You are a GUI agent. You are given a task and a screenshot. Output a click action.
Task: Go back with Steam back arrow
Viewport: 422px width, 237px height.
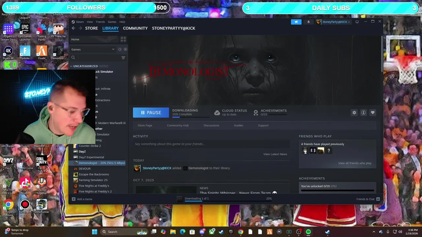coord(73,28)
